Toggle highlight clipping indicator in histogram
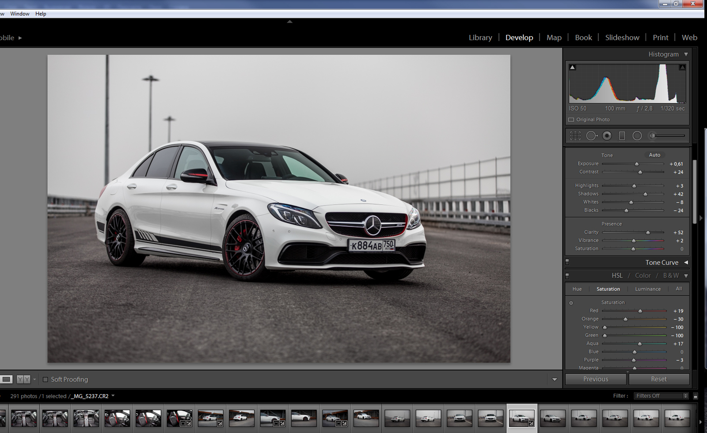Screen dimensions: 707x433 (682, 68)
